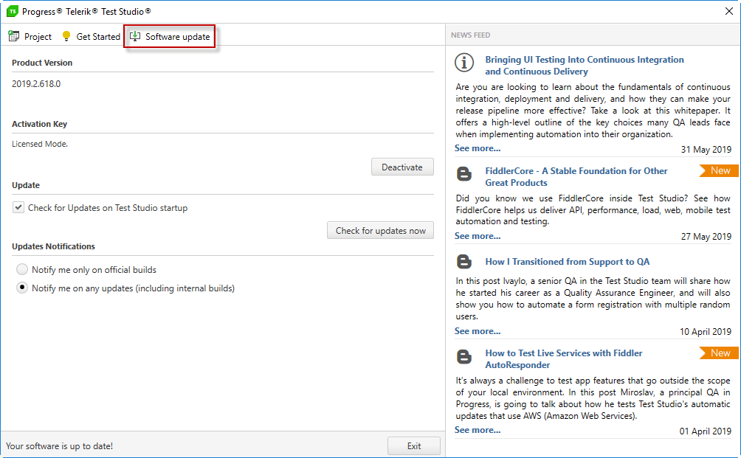741x458 pixels.
Task: Click the New badge on the Fiddler AutoResponder article
Action: [719, 353]
